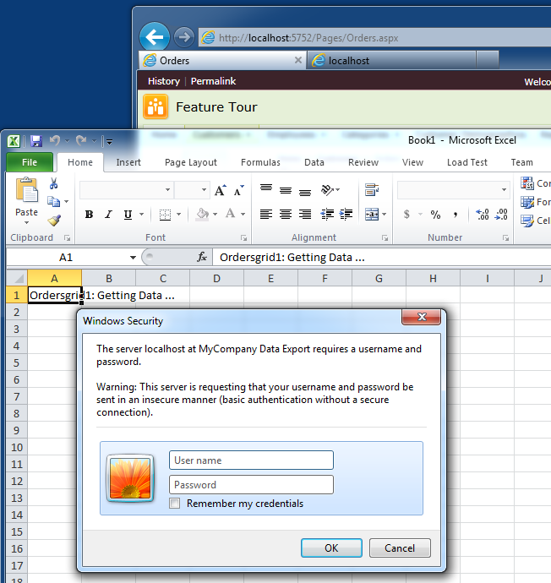The image size is (551, 583).
Task: Open the Fill Color dropdown arrow
Action: (x=215, y=214)
